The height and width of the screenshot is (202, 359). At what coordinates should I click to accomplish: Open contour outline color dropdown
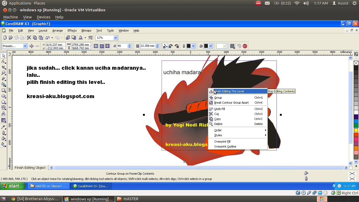pyautogui.click(x=193, y=46)
